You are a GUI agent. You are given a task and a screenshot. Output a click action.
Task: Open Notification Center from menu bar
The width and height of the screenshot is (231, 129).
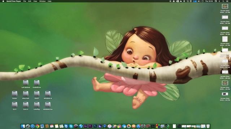[227, 1]
